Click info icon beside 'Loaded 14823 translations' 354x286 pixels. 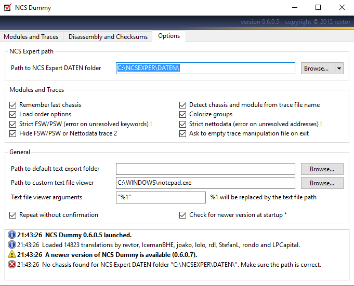point(12,244)
